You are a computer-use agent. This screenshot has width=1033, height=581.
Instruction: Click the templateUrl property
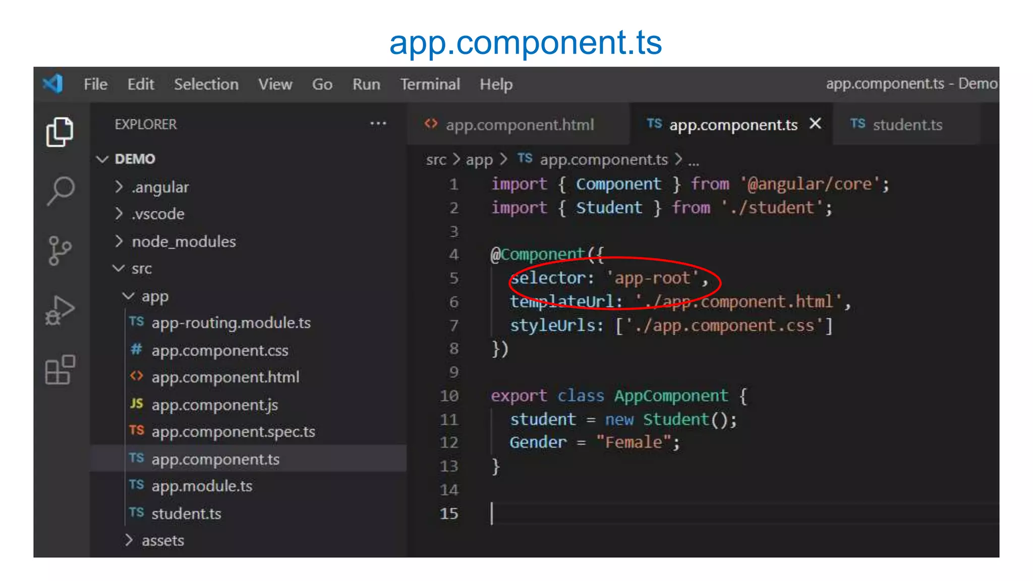(x=562, y=302)
